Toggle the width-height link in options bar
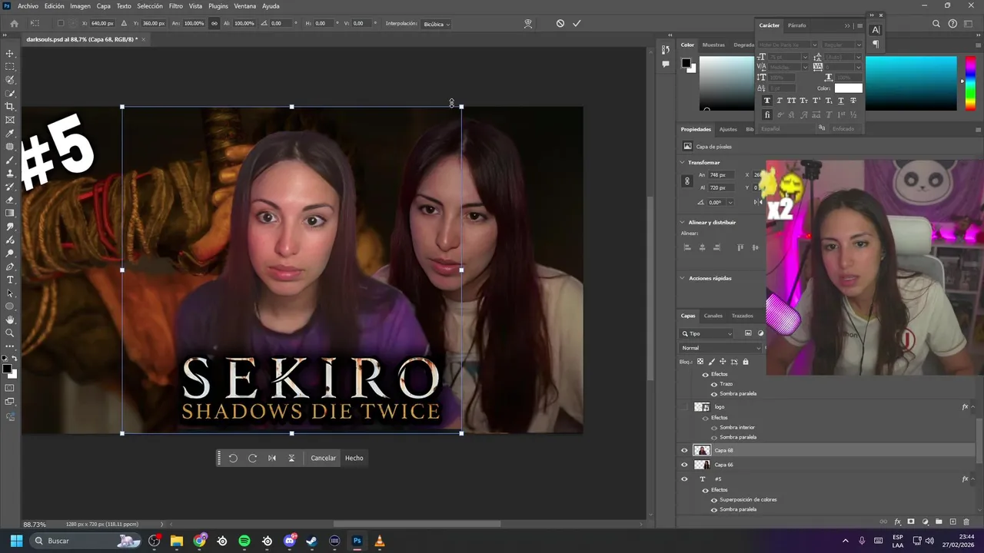The width and height of the screenshot is (984, 553). [214, 24]
